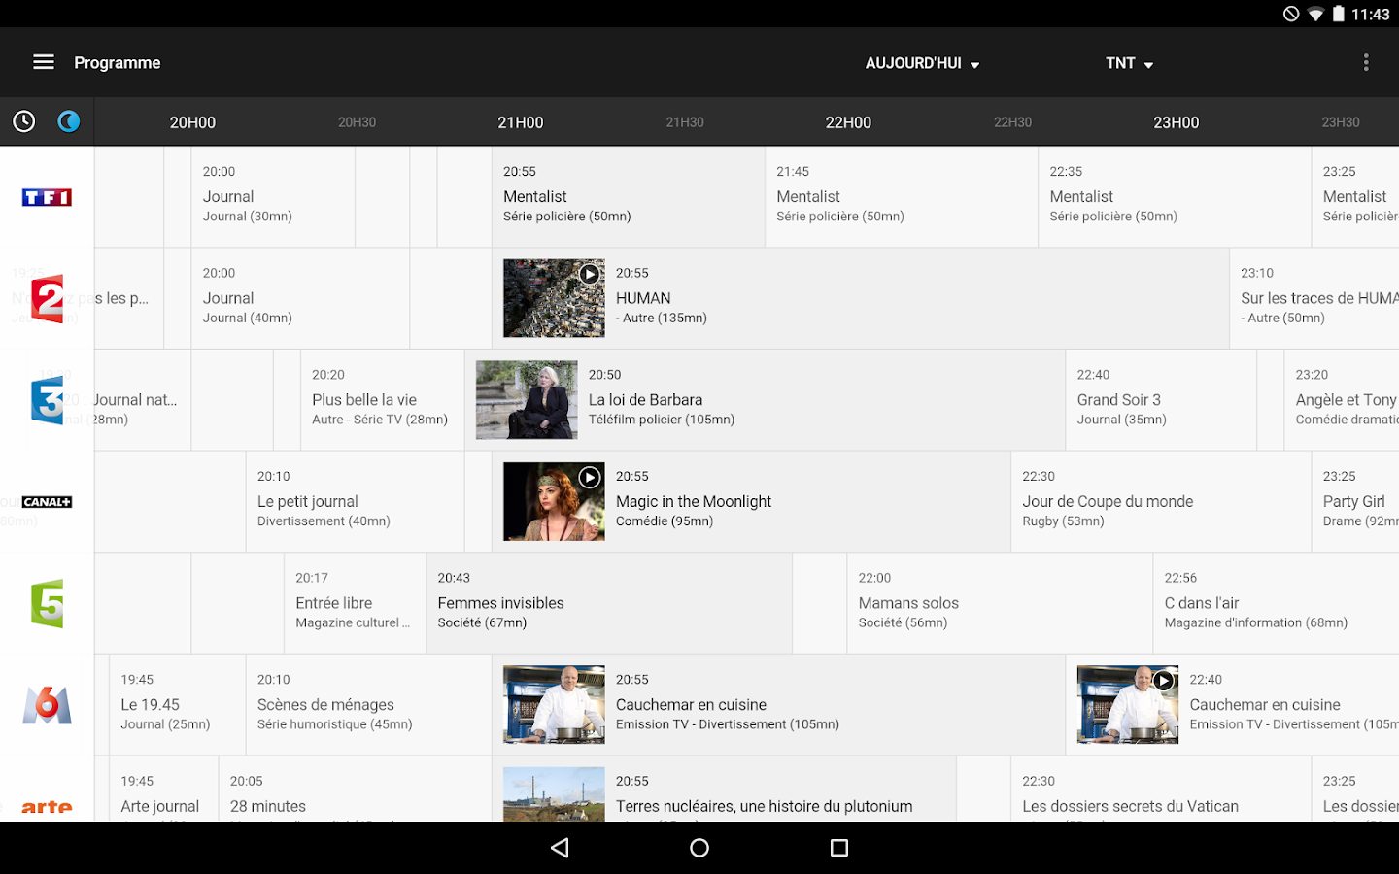Open Le 19.45 on M6
Screen dimensions: 1399x874
click(177, 705)
